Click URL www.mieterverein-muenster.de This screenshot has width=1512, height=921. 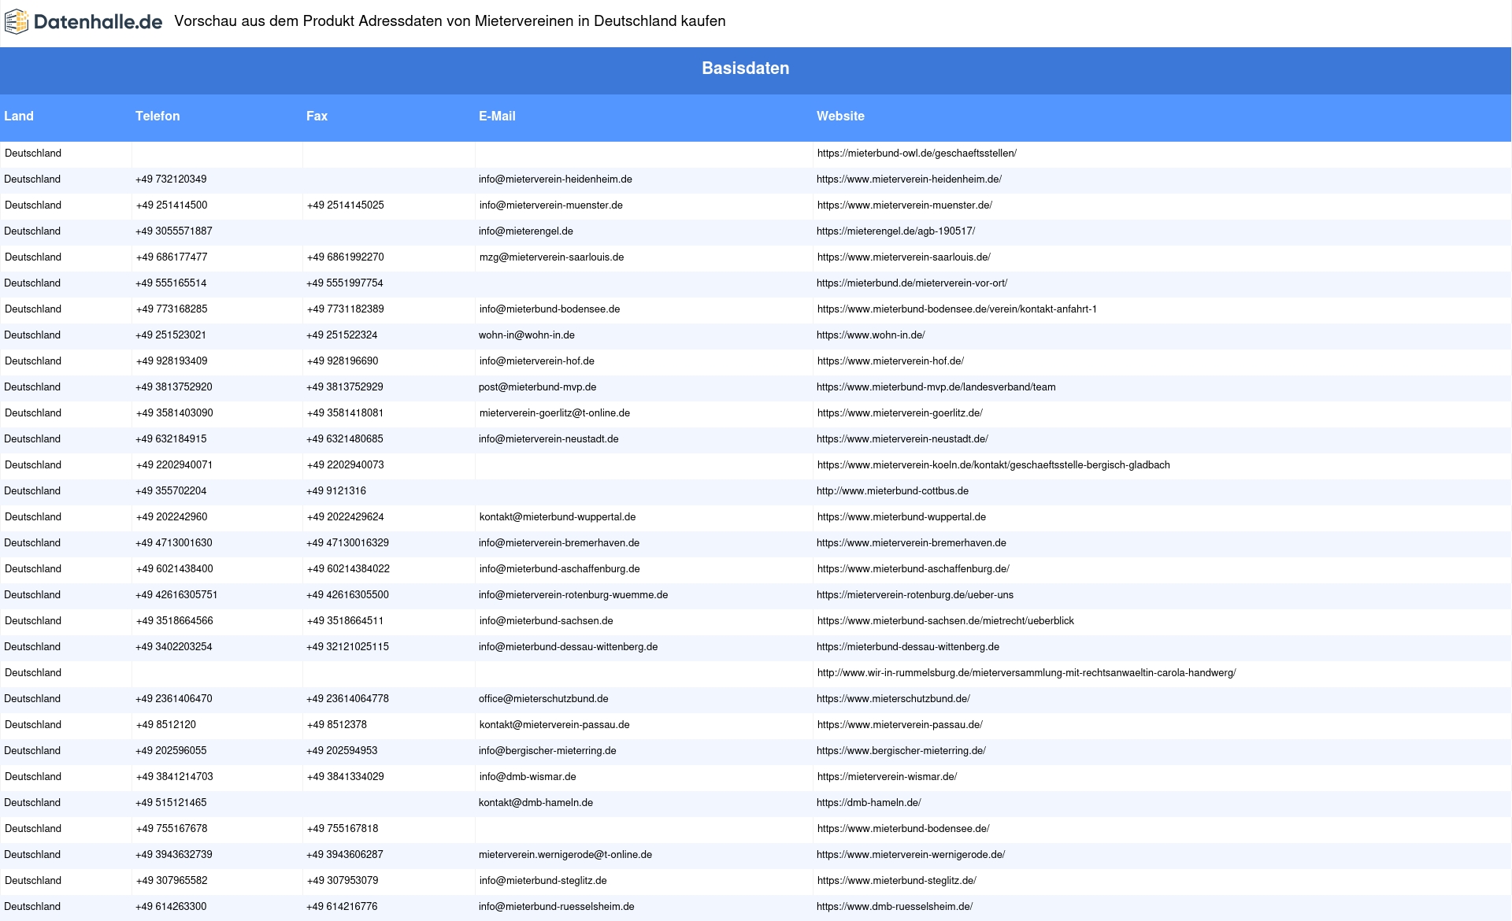coord(905,205)
